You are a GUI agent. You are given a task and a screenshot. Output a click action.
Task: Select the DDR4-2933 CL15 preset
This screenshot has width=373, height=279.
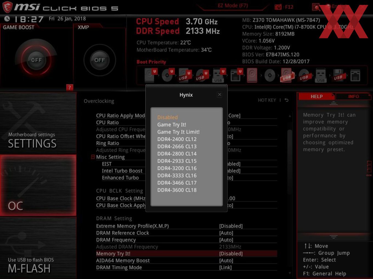pyautogui.click(x=177, y=161)
